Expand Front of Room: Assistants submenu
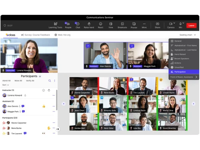 click(x=184, y=77)
